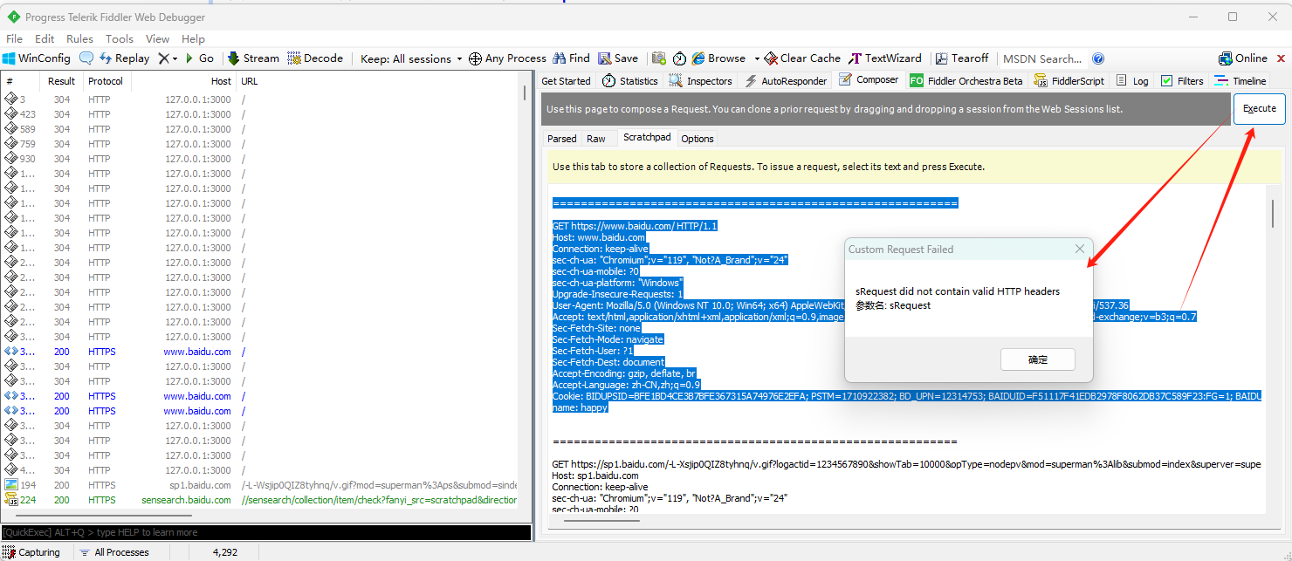
Task: Replay the selected sessions
Action: click(124, 58)
